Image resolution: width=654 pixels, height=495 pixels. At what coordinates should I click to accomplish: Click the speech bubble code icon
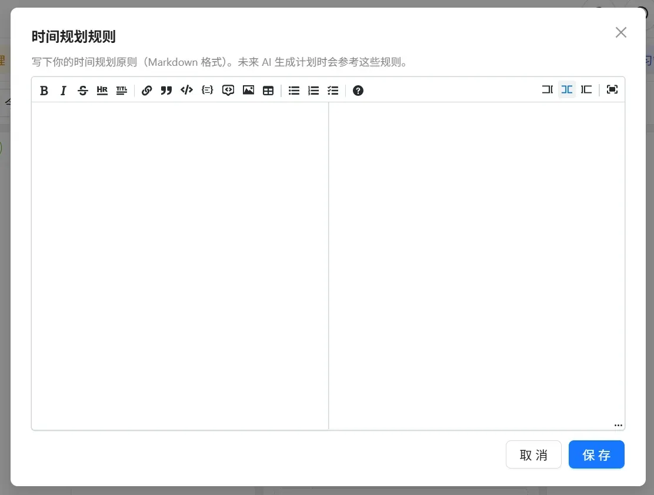click(x=228, y=91)
